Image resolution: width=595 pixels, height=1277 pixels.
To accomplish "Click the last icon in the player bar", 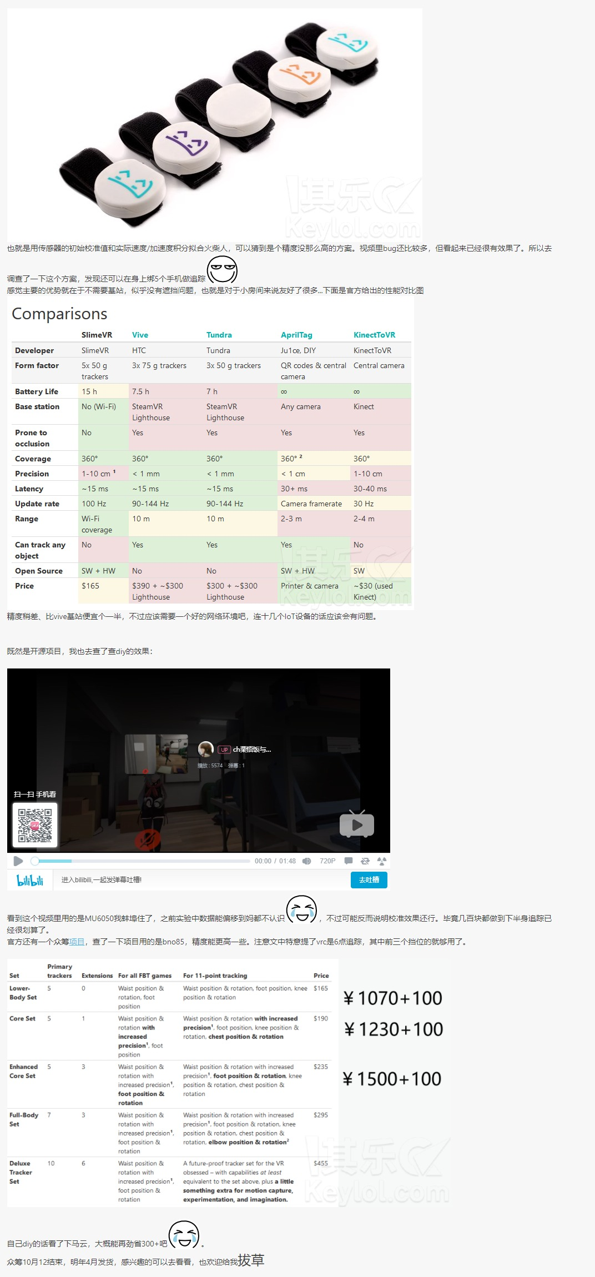I will [381, 861].
